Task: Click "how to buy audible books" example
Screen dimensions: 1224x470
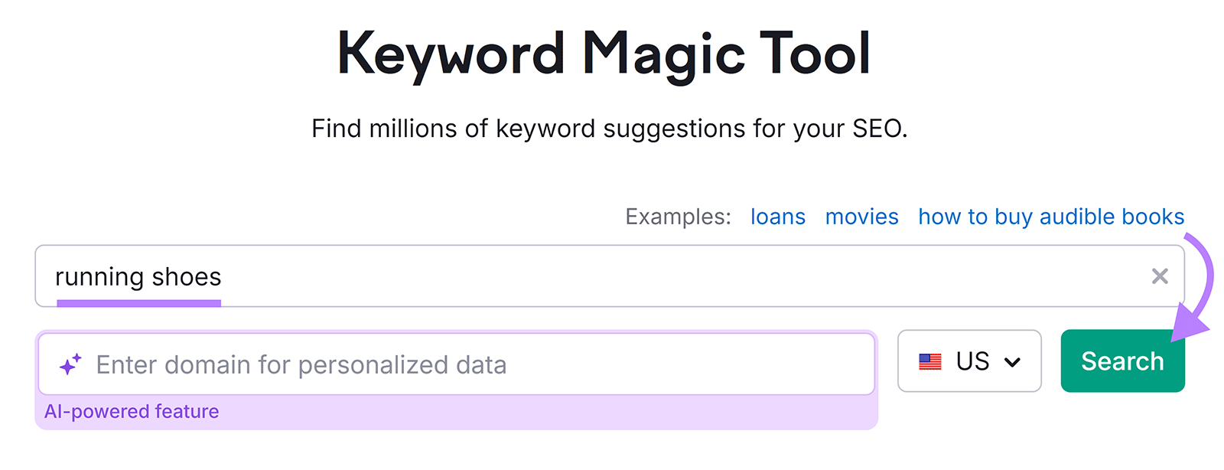Action: pos(1051,217)
